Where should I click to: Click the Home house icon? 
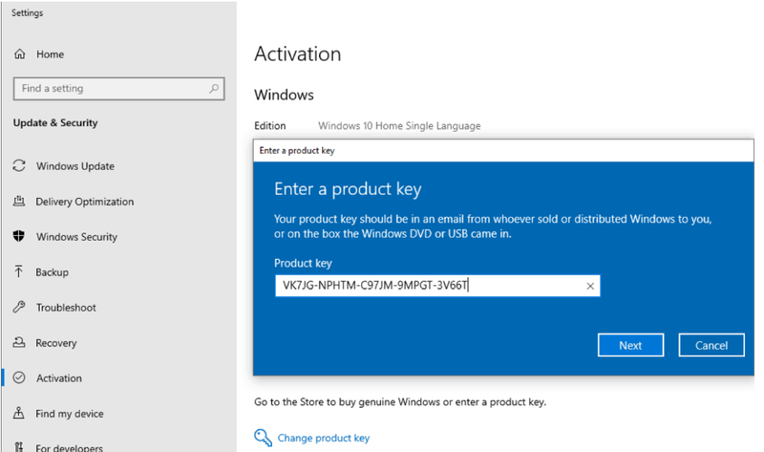pyautogui.click(x=19, y=54)
